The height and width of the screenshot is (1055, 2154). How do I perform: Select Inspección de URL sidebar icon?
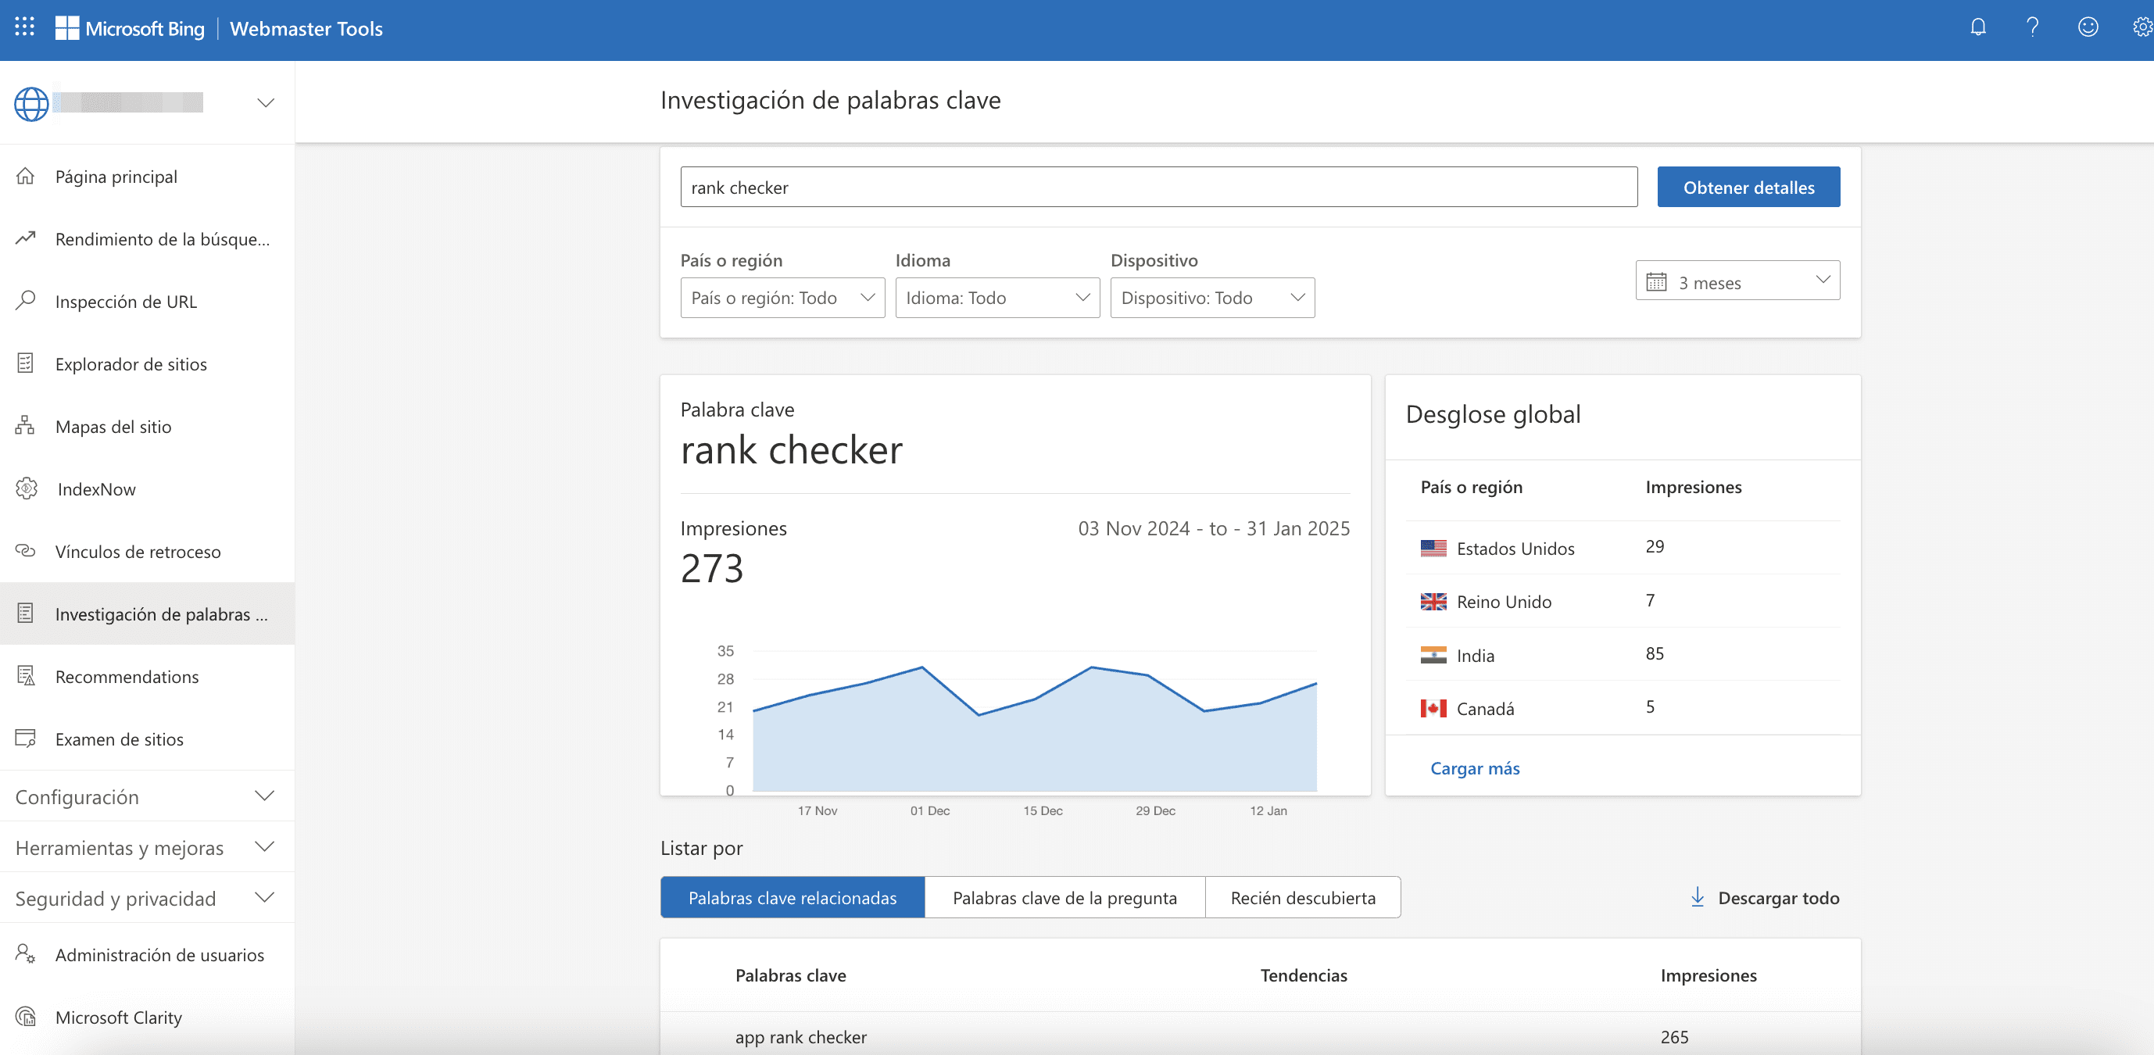(26, 299)
